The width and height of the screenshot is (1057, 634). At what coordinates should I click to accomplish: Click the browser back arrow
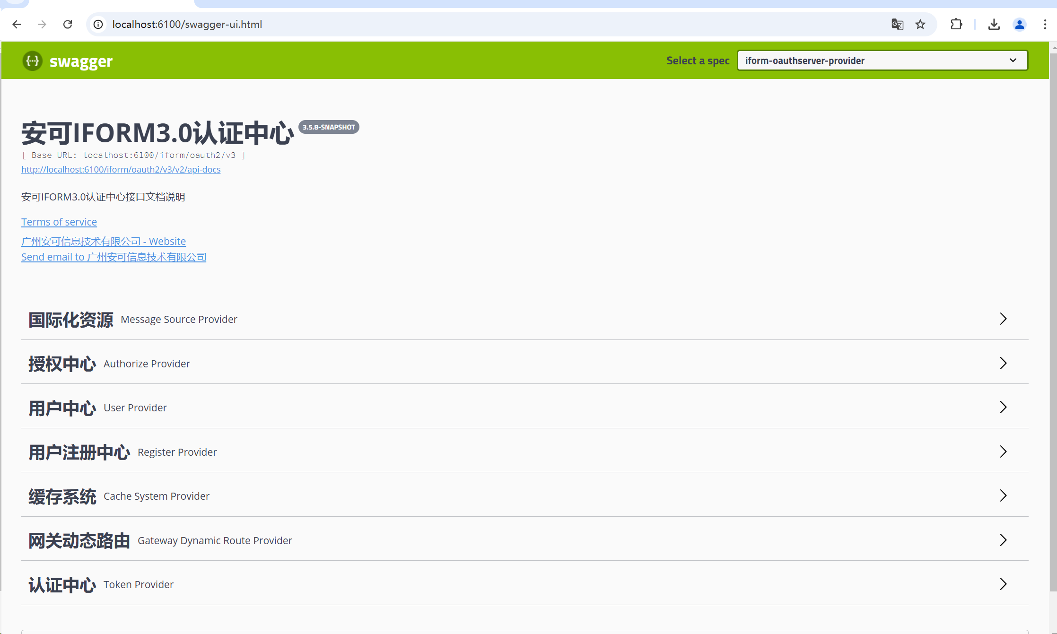[x=17, y=25]
